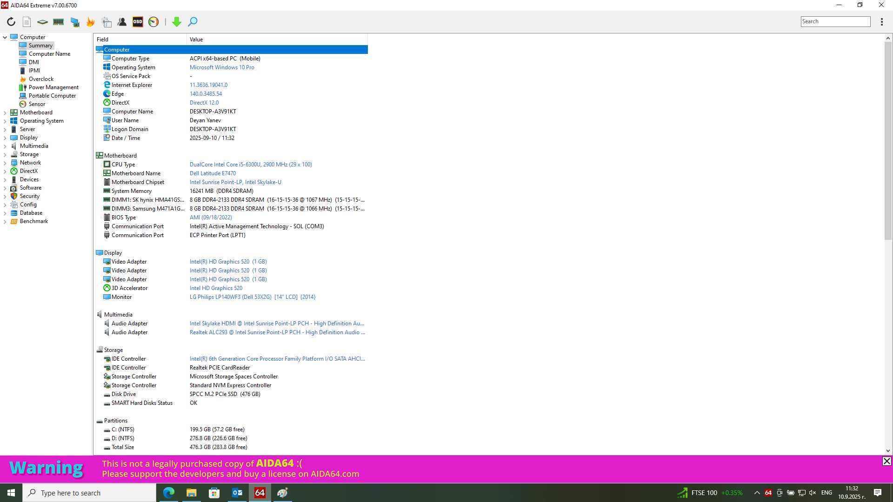Launch the System Stability Test flame icon

(x=90, y=22)
